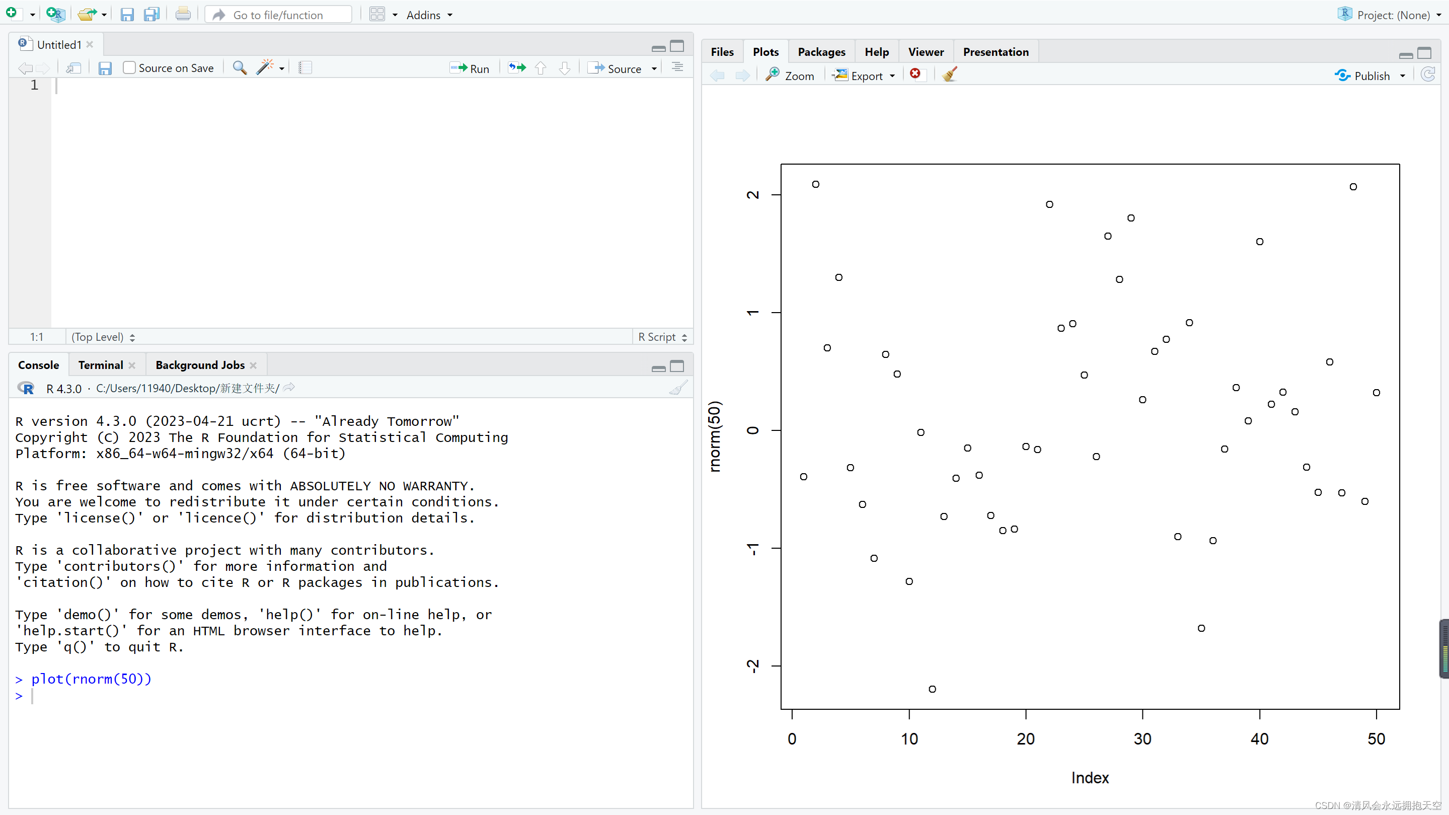Open an existing file folder icon
The image size is (1449, 815).
87,14
